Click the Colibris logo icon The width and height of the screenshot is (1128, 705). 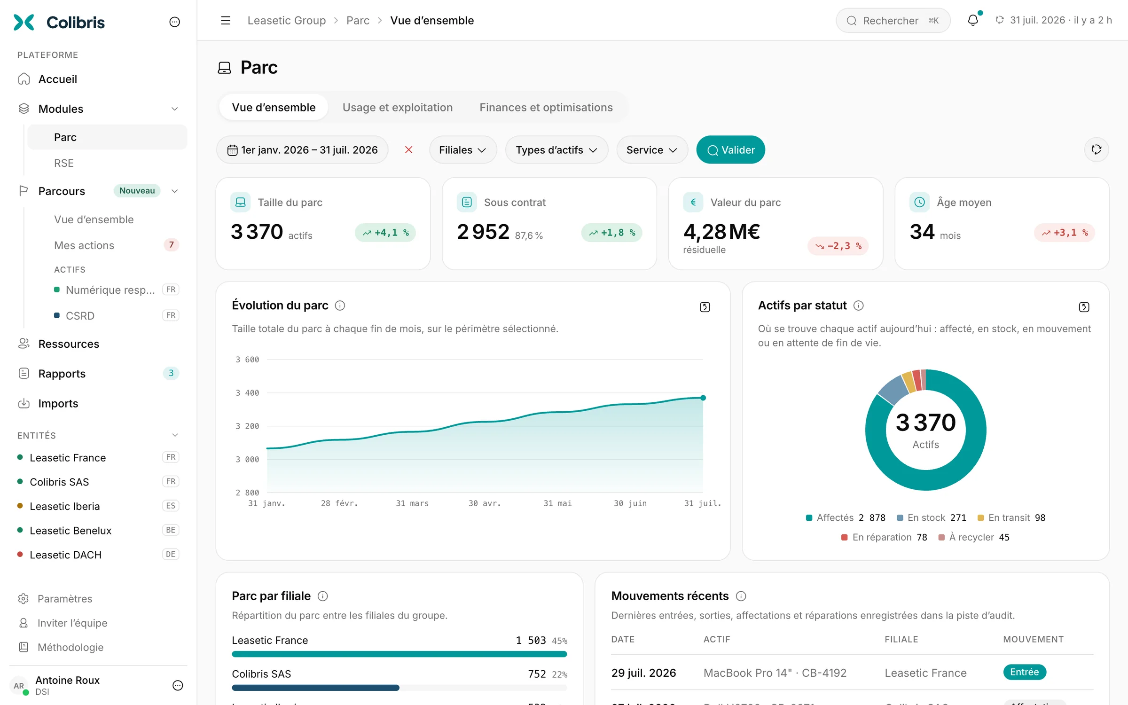(x=24, y=22)
